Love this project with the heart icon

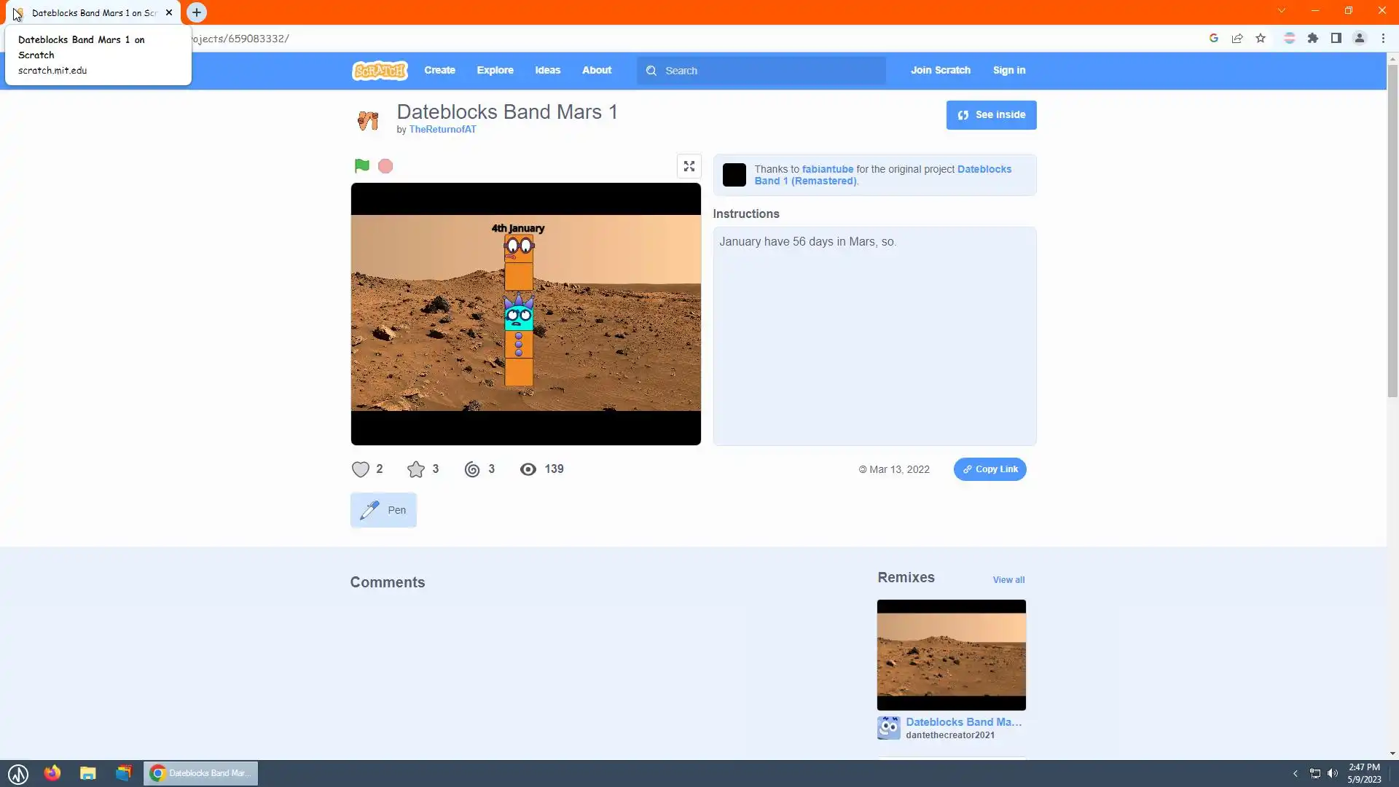click(x=361, y=469)
